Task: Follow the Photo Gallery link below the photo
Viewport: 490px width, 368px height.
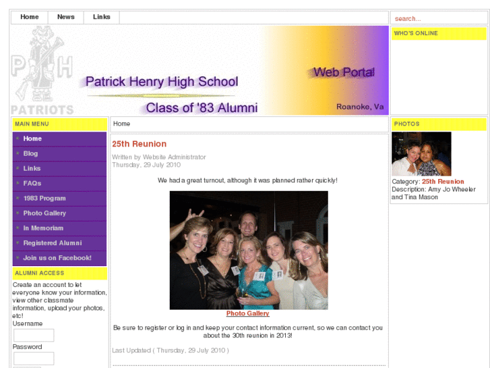Action: pos(247,313)
